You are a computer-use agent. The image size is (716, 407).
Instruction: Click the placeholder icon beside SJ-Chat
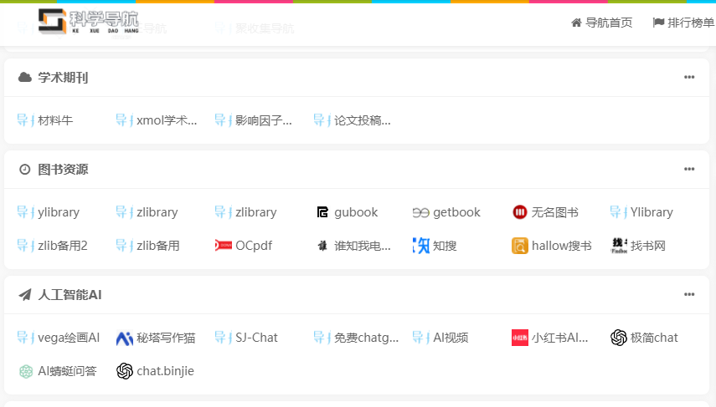[x=224, y=338]
